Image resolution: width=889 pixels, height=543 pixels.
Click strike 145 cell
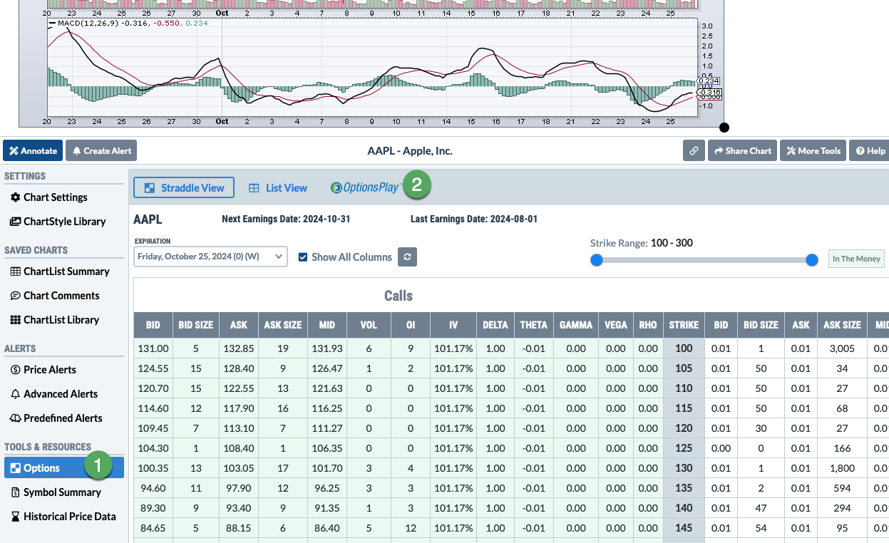[684, 528]
